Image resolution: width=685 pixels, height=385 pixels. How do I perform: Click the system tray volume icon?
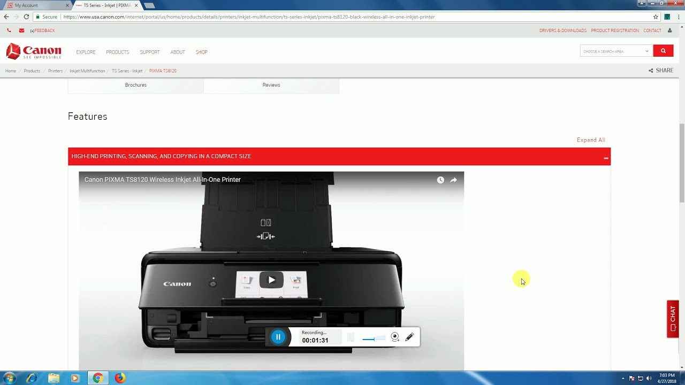(x=649, y=379)
